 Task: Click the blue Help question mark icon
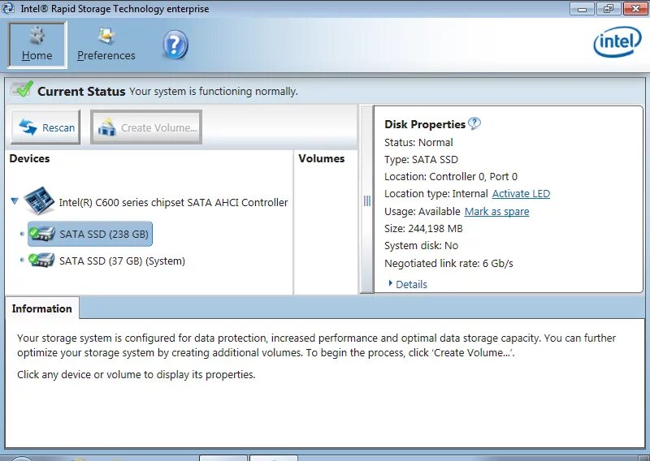[x=175, y=45]
